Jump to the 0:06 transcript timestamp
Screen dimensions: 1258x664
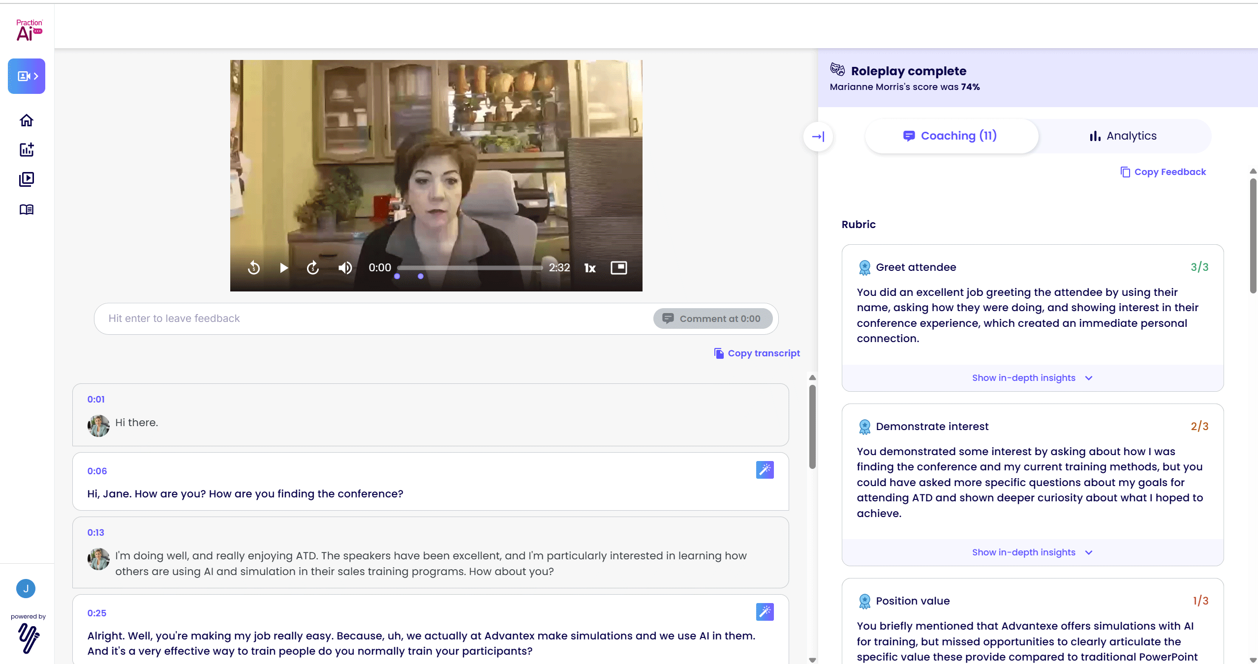click(x=97, y=471)
